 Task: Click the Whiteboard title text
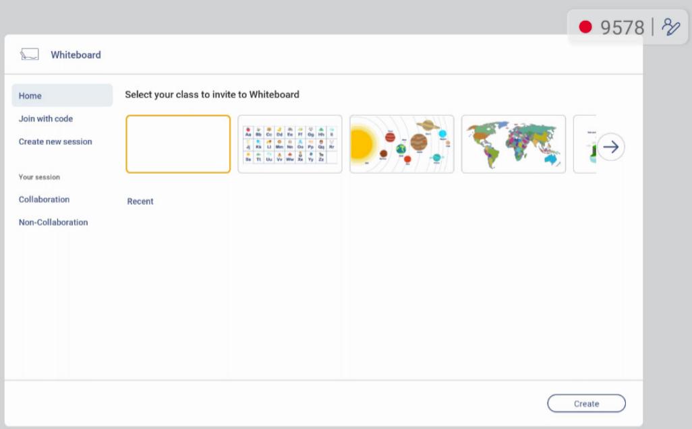(x=76, y=55)
